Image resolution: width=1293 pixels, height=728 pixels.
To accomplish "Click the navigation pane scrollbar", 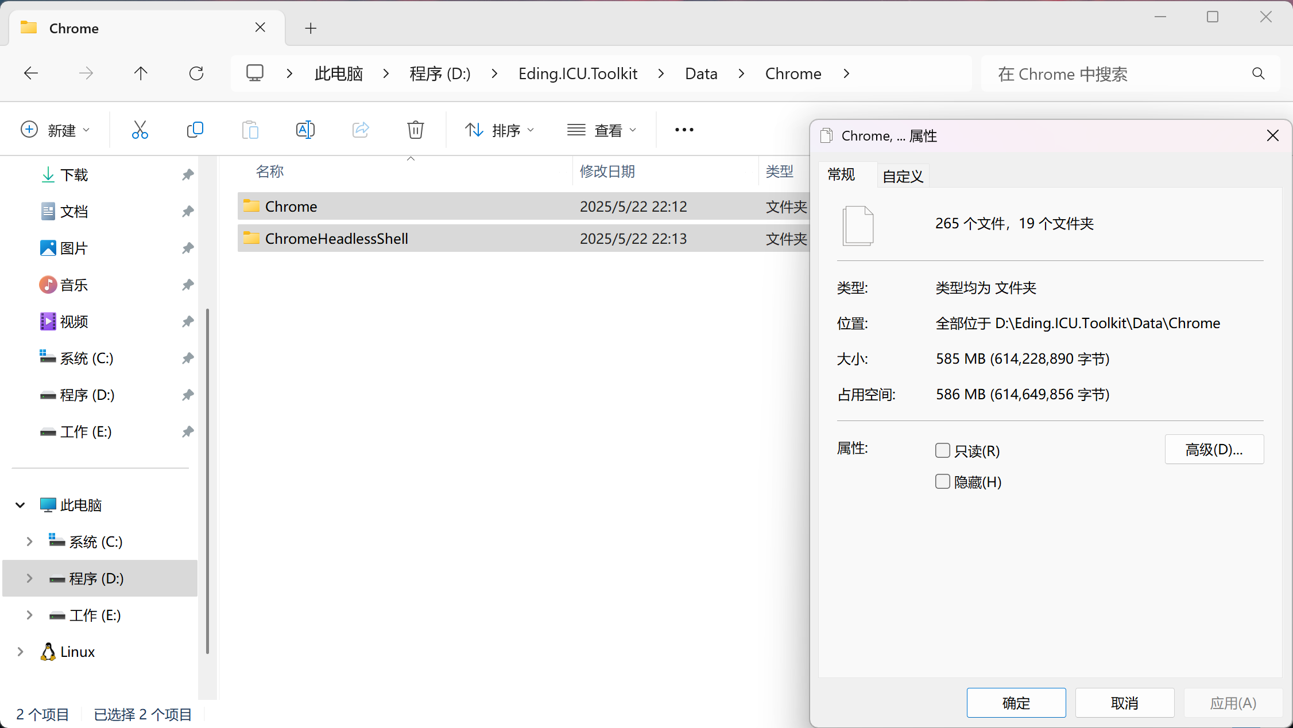I will coord(207,481).
